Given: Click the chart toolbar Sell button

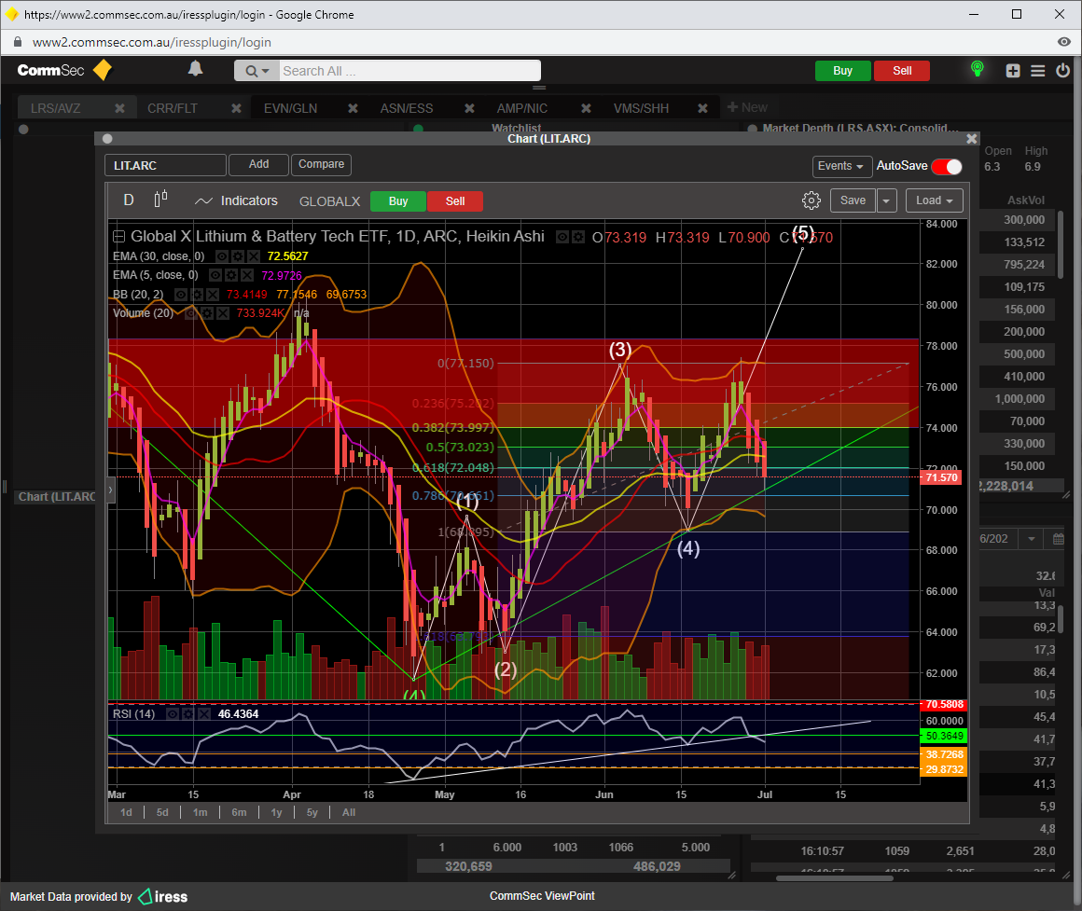Looking at the screenshot, I should tap(455, 201).
